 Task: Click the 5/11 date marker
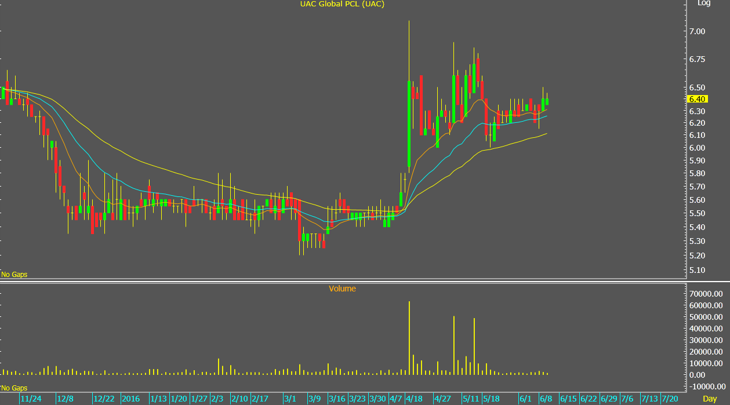click(471, 399)
